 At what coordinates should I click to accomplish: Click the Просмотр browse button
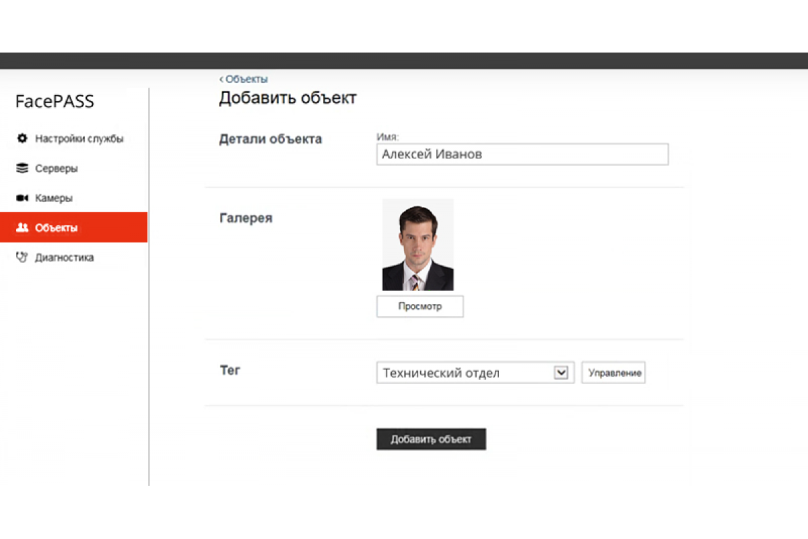coord(420,307)
